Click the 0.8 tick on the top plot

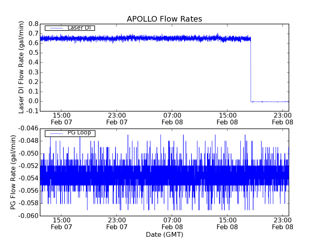tap(34, 24)
